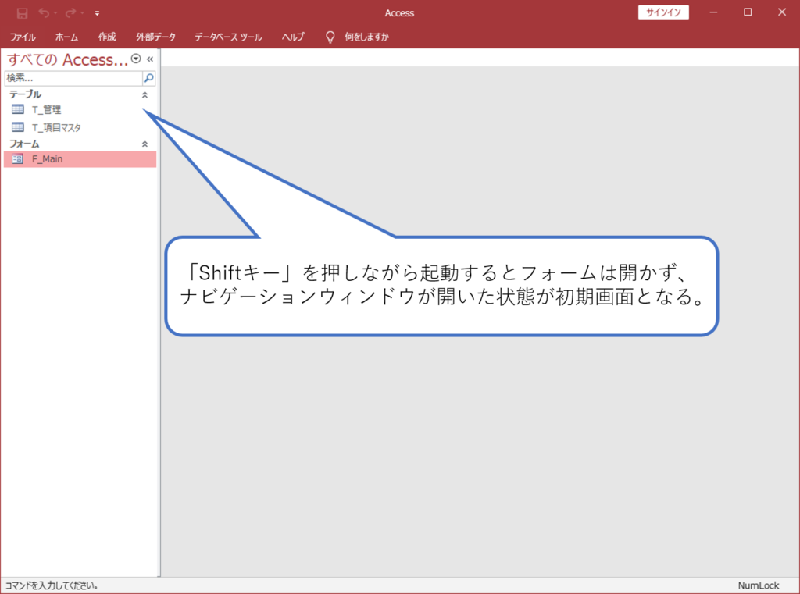Maximize the Access window
This screenshot has height=594, width=800.
[x=748, y=12]
